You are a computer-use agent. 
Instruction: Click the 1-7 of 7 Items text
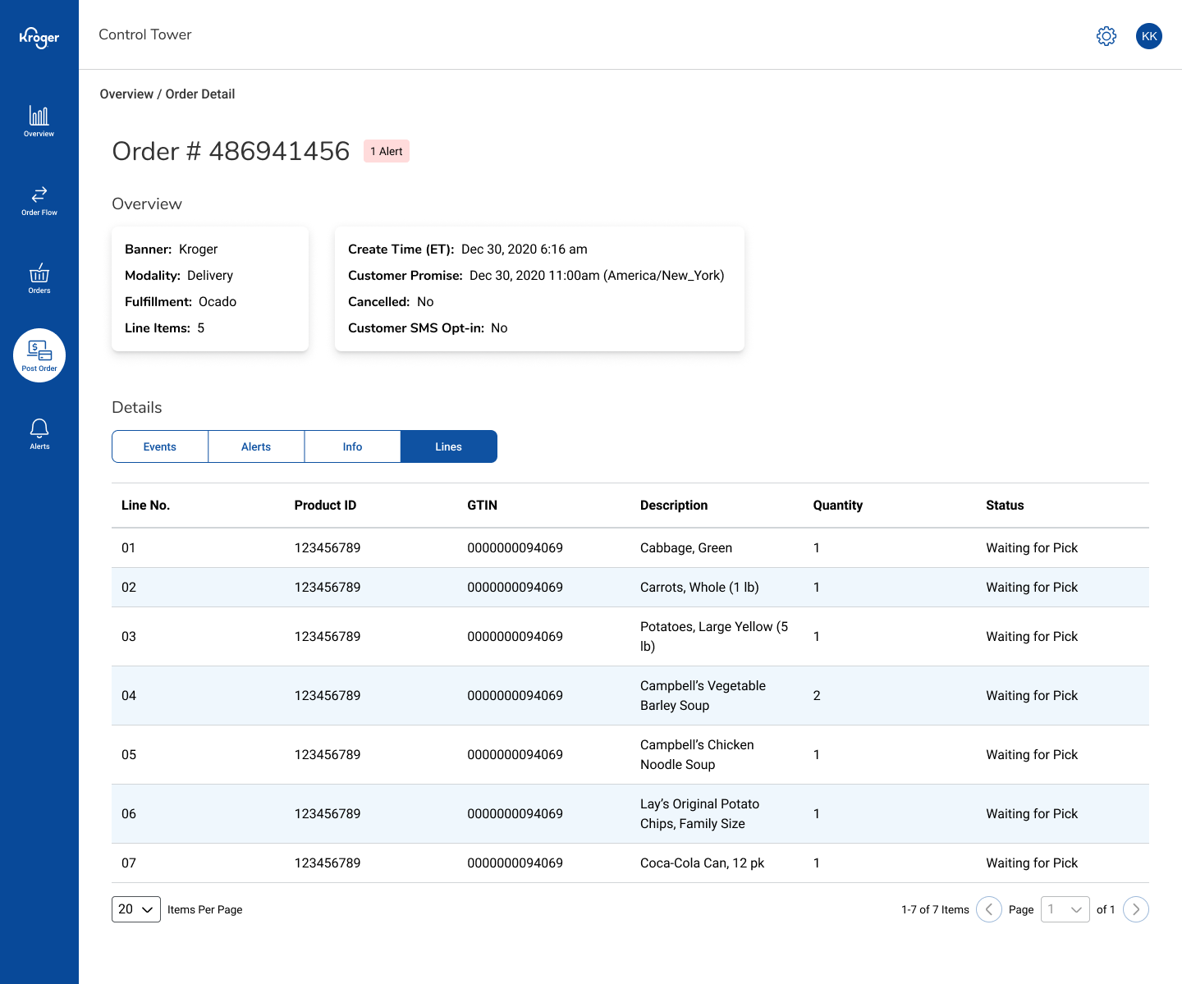pos(935,909)
